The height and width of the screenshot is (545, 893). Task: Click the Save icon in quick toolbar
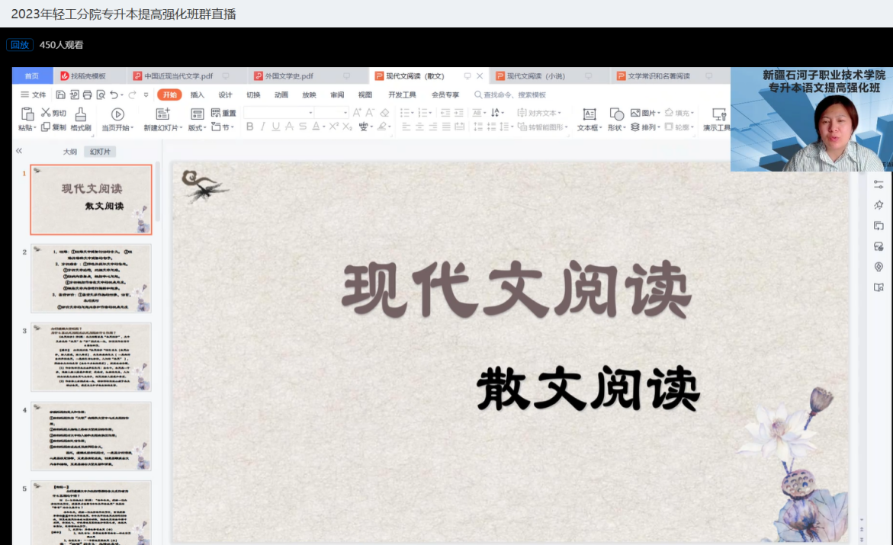click(61, 95)
